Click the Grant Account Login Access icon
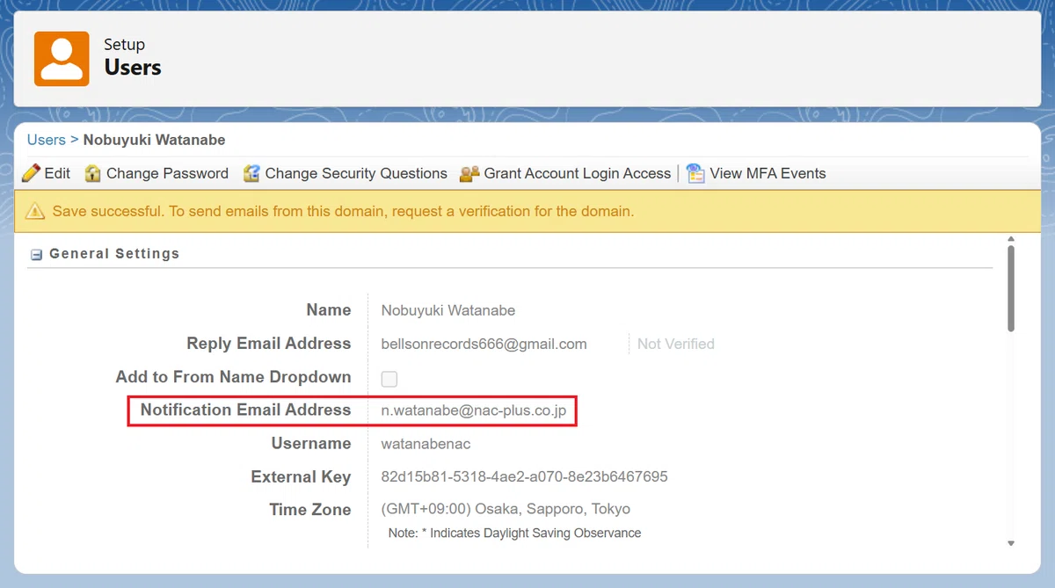The height and width of the screenshot is (588, 1055). (469, 173)
